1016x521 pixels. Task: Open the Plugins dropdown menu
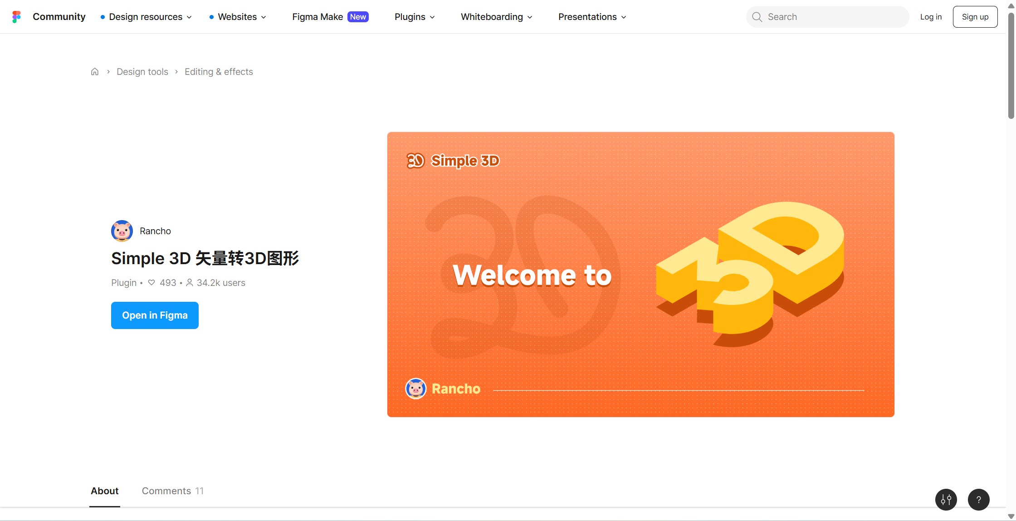(415, 17)
